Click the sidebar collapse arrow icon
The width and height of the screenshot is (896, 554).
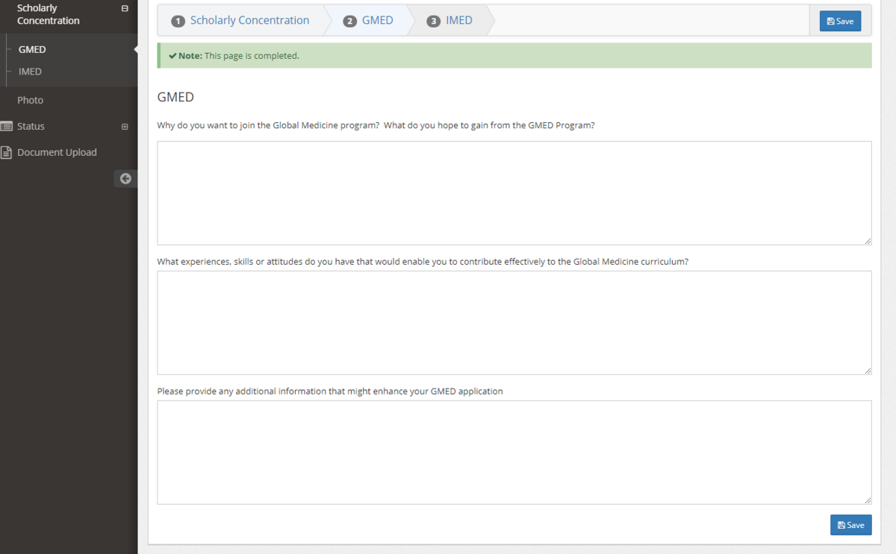(x=125, y=178)
